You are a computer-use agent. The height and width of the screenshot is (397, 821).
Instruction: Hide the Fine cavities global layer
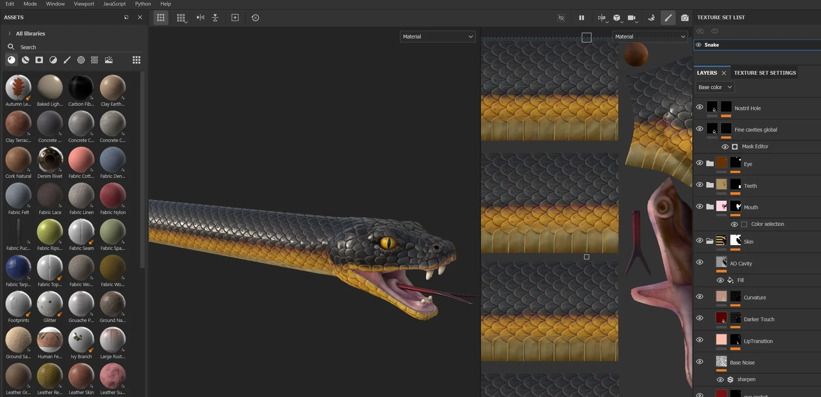[700, 129]
